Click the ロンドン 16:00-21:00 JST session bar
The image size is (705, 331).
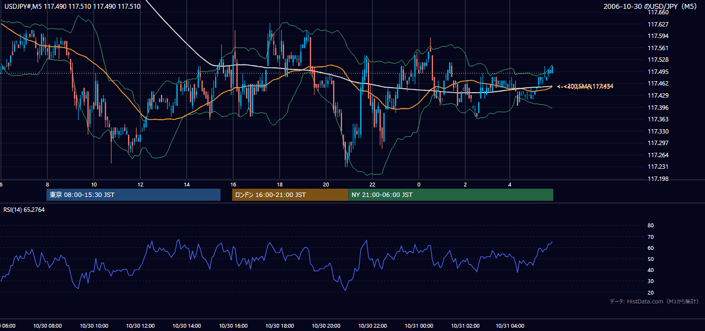point(290,195)
